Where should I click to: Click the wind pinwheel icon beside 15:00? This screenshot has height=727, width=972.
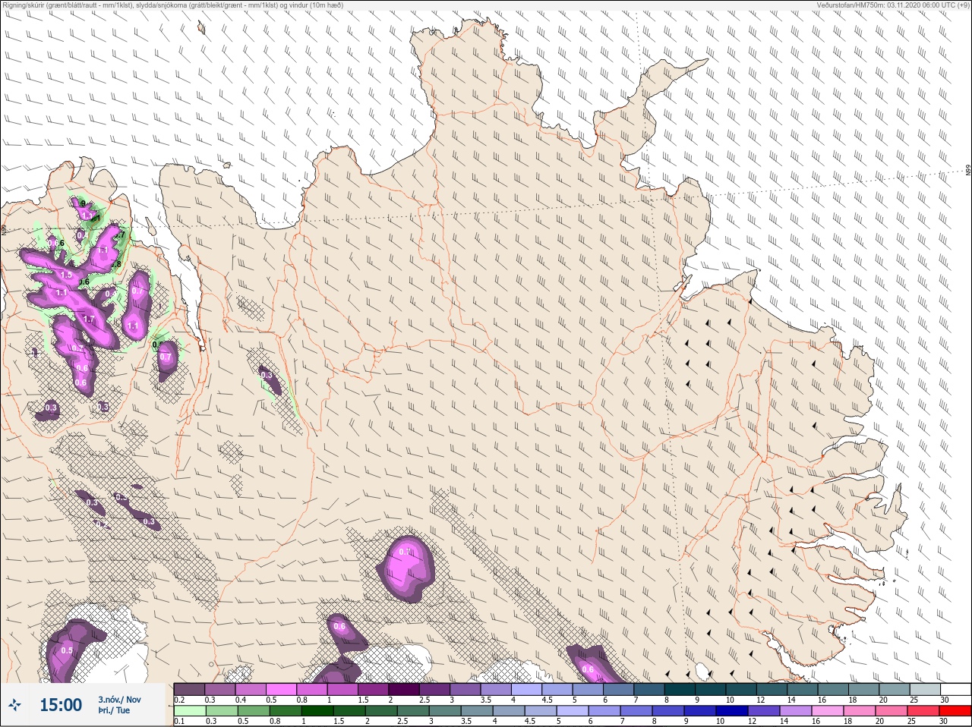pyautogui.click(x=15, y=705)
